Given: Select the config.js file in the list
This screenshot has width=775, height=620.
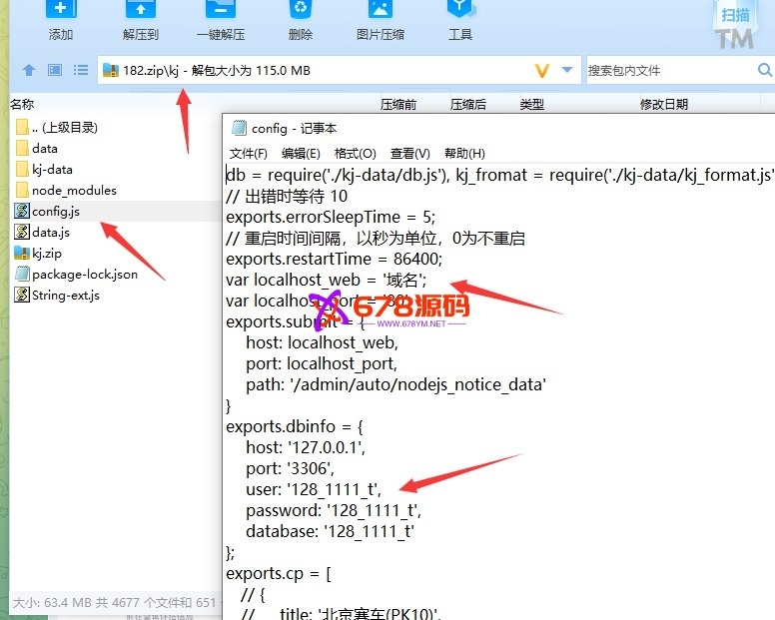Looking at the screenshot, I should [55, 212].
